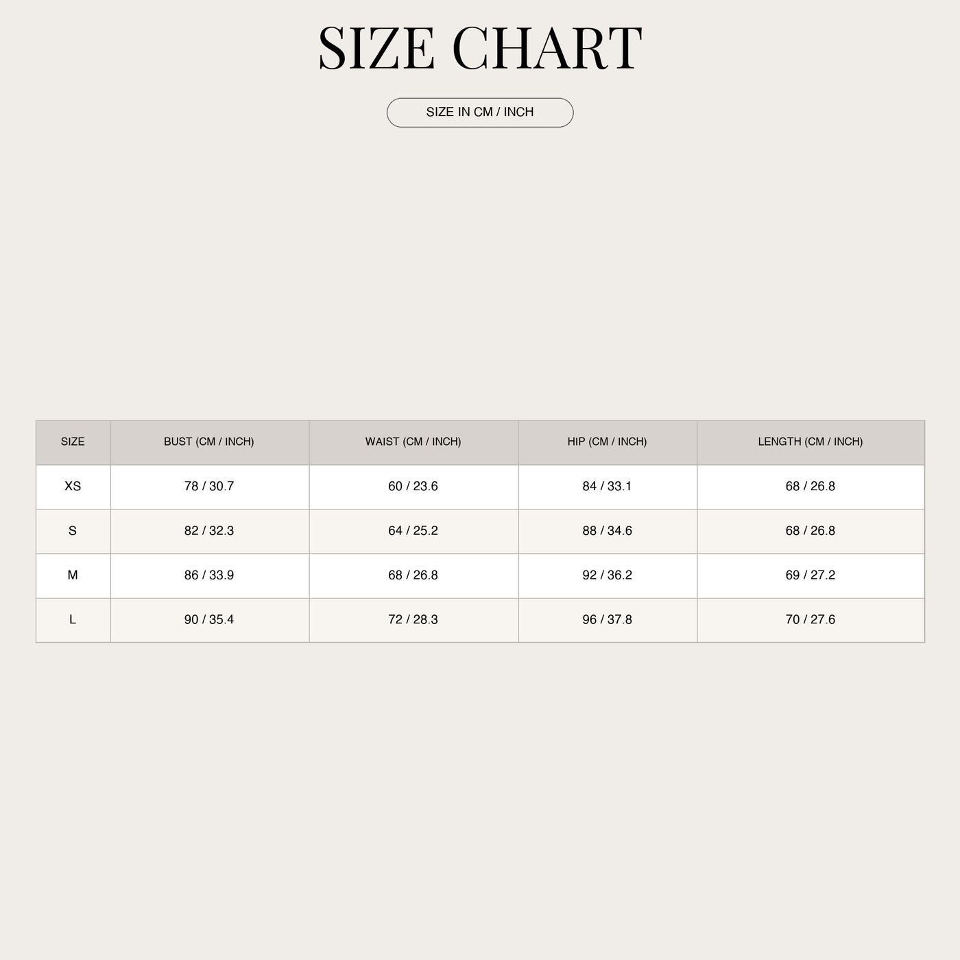The height and width of the screenshot is (960, 960).
Task: Click hip value 92 / 36.2
Action: point(608,575)
